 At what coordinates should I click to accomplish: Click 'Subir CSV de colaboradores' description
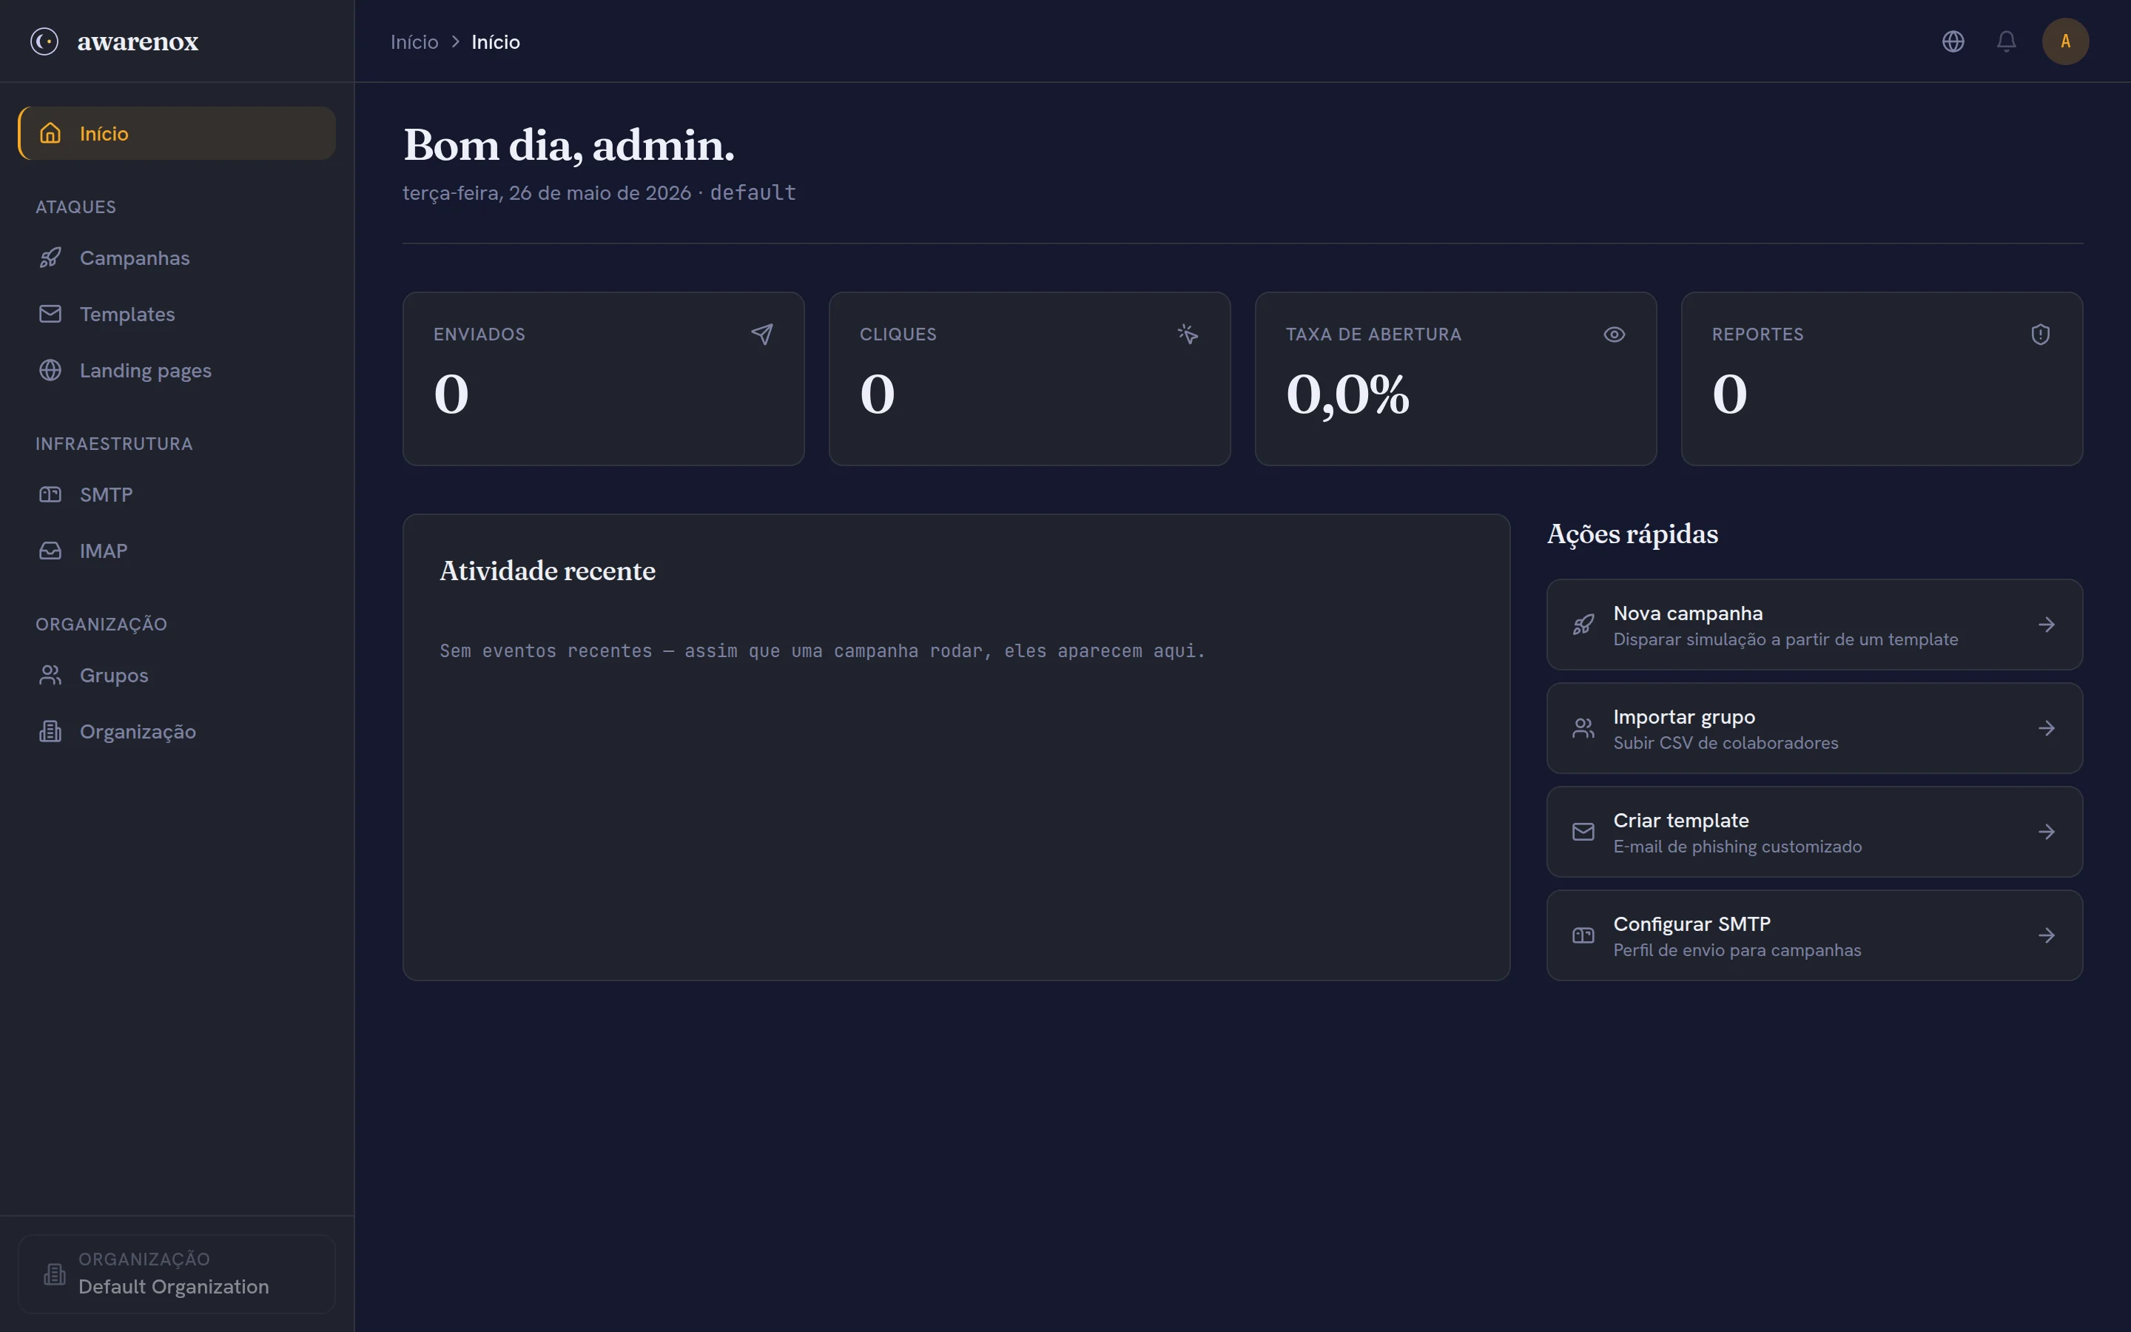(x=1725, y=743)
